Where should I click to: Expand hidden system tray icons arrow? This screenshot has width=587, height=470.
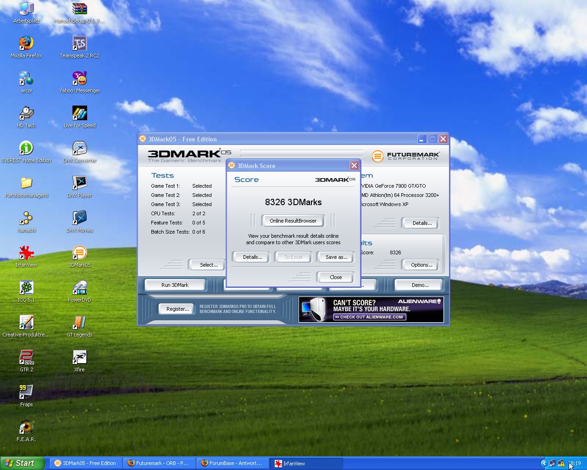point(544,463)
